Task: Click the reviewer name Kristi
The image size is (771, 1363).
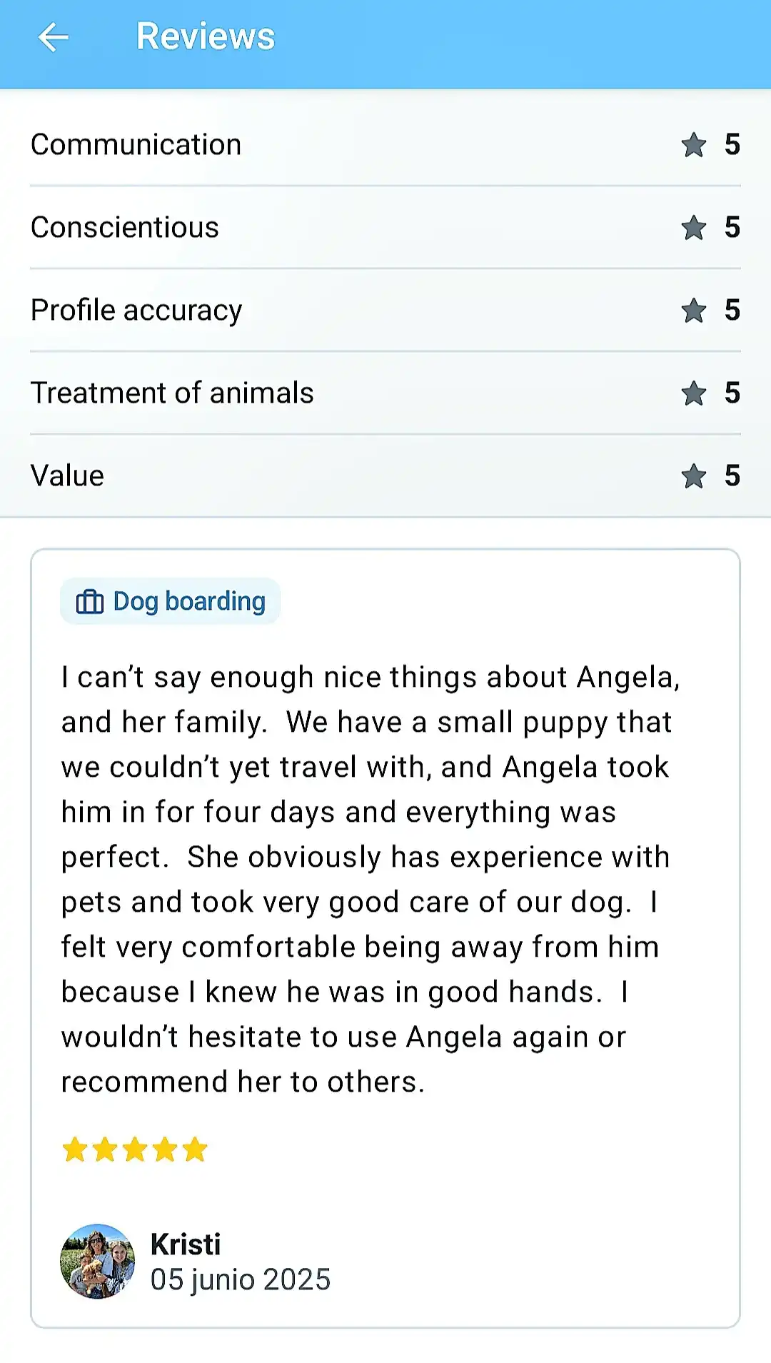Action: pyautogui.click(x=186, y=1244)
